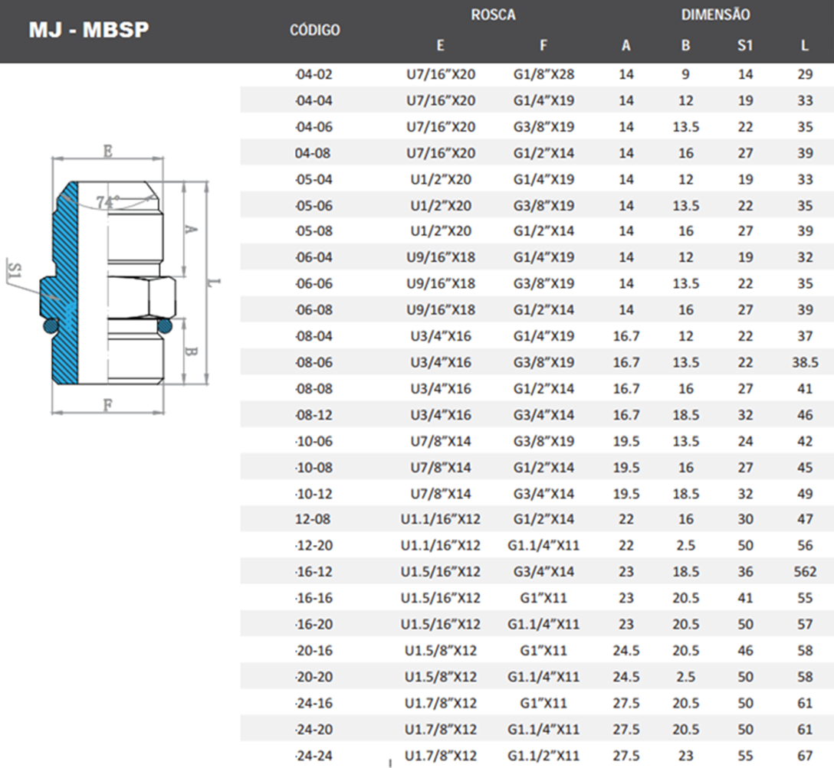Viewport: 834px width, 768px height.
Task: Select the 562 length value in row 16-12
Action: [805, 571]
